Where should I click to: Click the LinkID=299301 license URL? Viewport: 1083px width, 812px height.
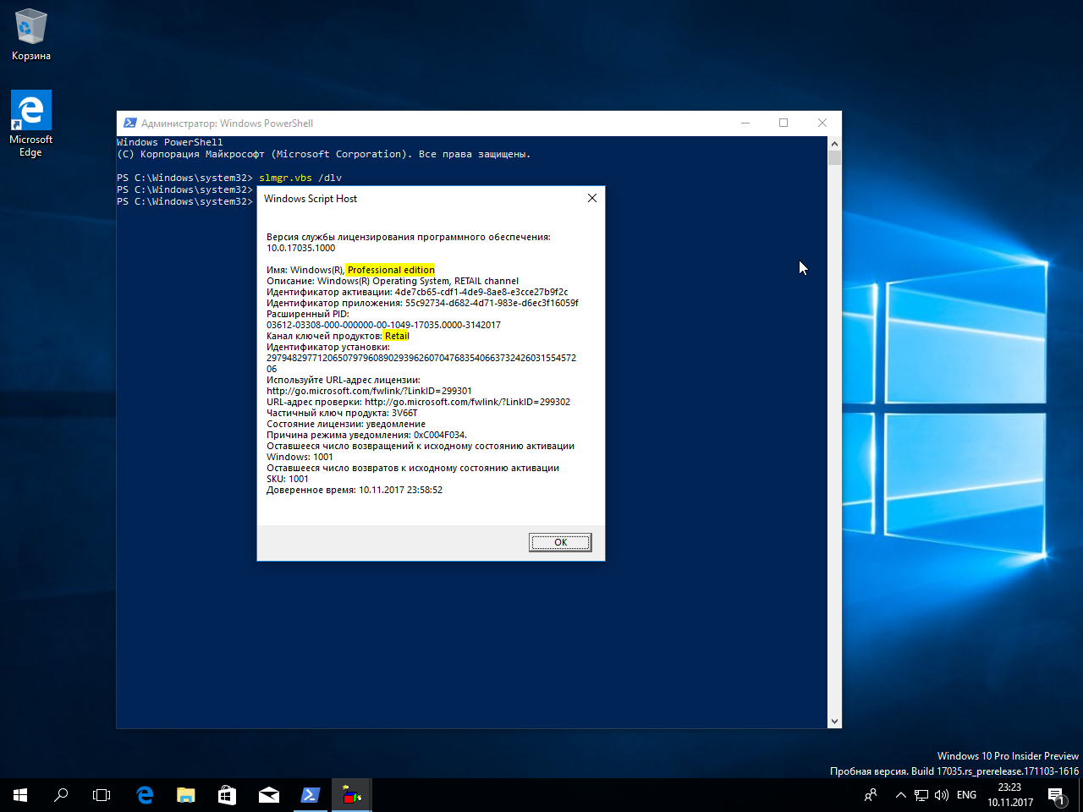point(369,391)
